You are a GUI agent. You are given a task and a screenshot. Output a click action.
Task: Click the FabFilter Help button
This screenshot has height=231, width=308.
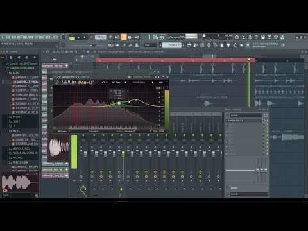click(160, 82)
